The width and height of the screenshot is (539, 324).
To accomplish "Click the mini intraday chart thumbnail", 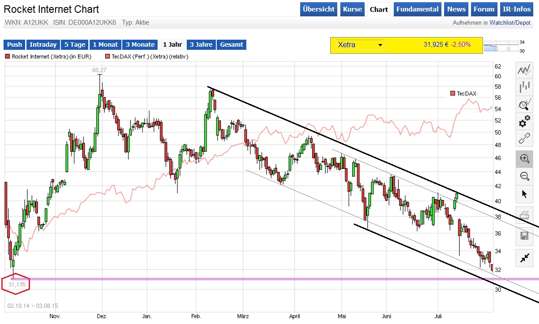I will pyautogui.click(x=501, y=47).
